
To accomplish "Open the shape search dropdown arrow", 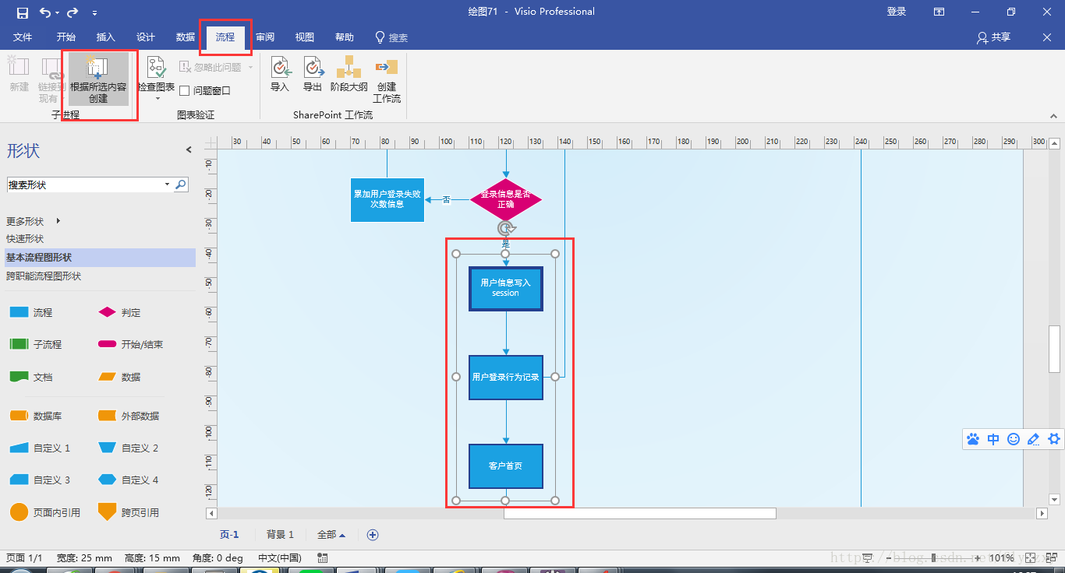I will pyautogui.click(x=167, y=185).
